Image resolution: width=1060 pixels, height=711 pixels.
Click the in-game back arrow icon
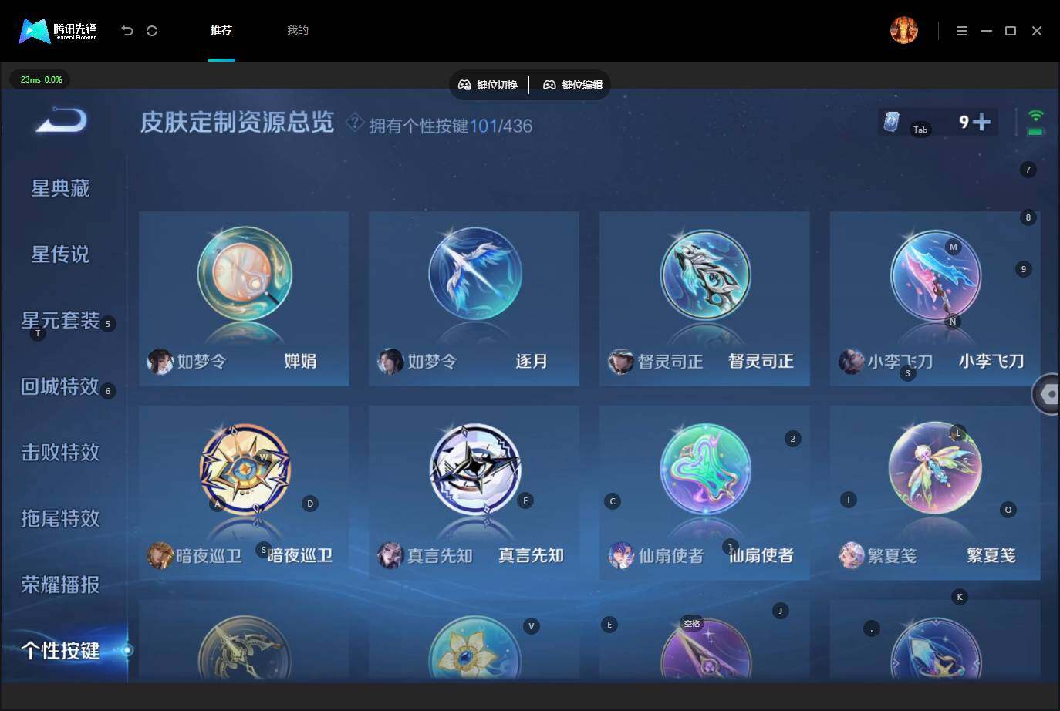[62, 121]
